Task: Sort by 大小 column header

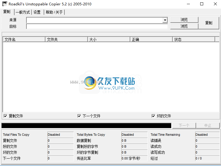Action: pyautogui.click(x=109, y=39)
